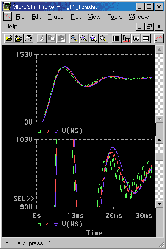Open the Tools menu
Screen dimensions: 166x249
115,17
